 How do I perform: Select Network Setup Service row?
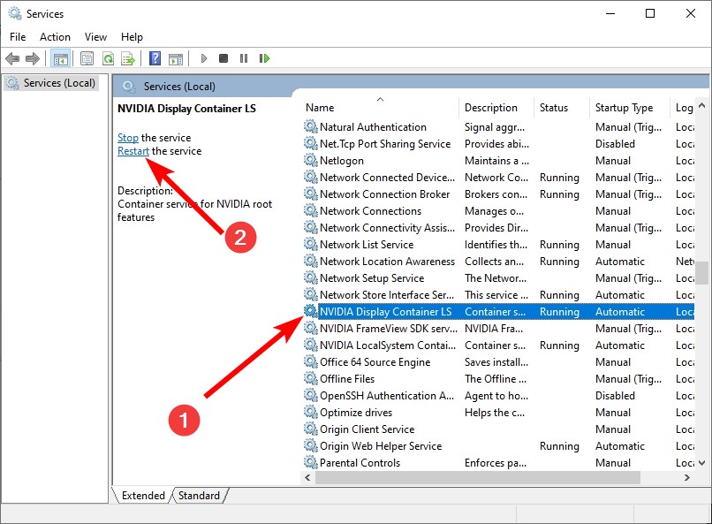[498, 277]
